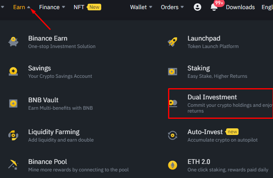
Task: Click the ETH 2.0 Ethereum icon
Action: tap(173, 165)
